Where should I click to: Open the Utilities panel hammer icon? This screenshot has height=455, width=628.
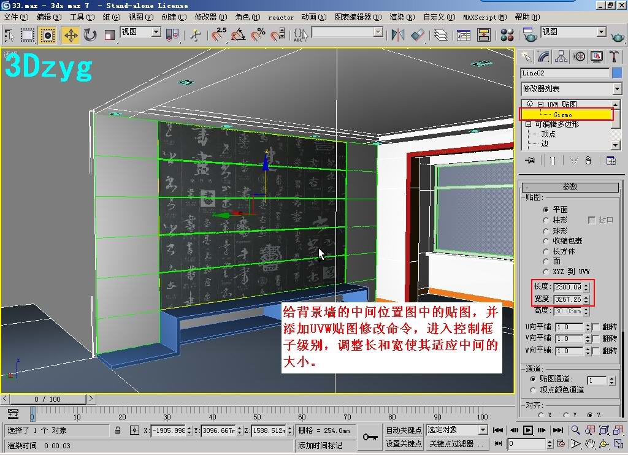click(x=614, y=56)
